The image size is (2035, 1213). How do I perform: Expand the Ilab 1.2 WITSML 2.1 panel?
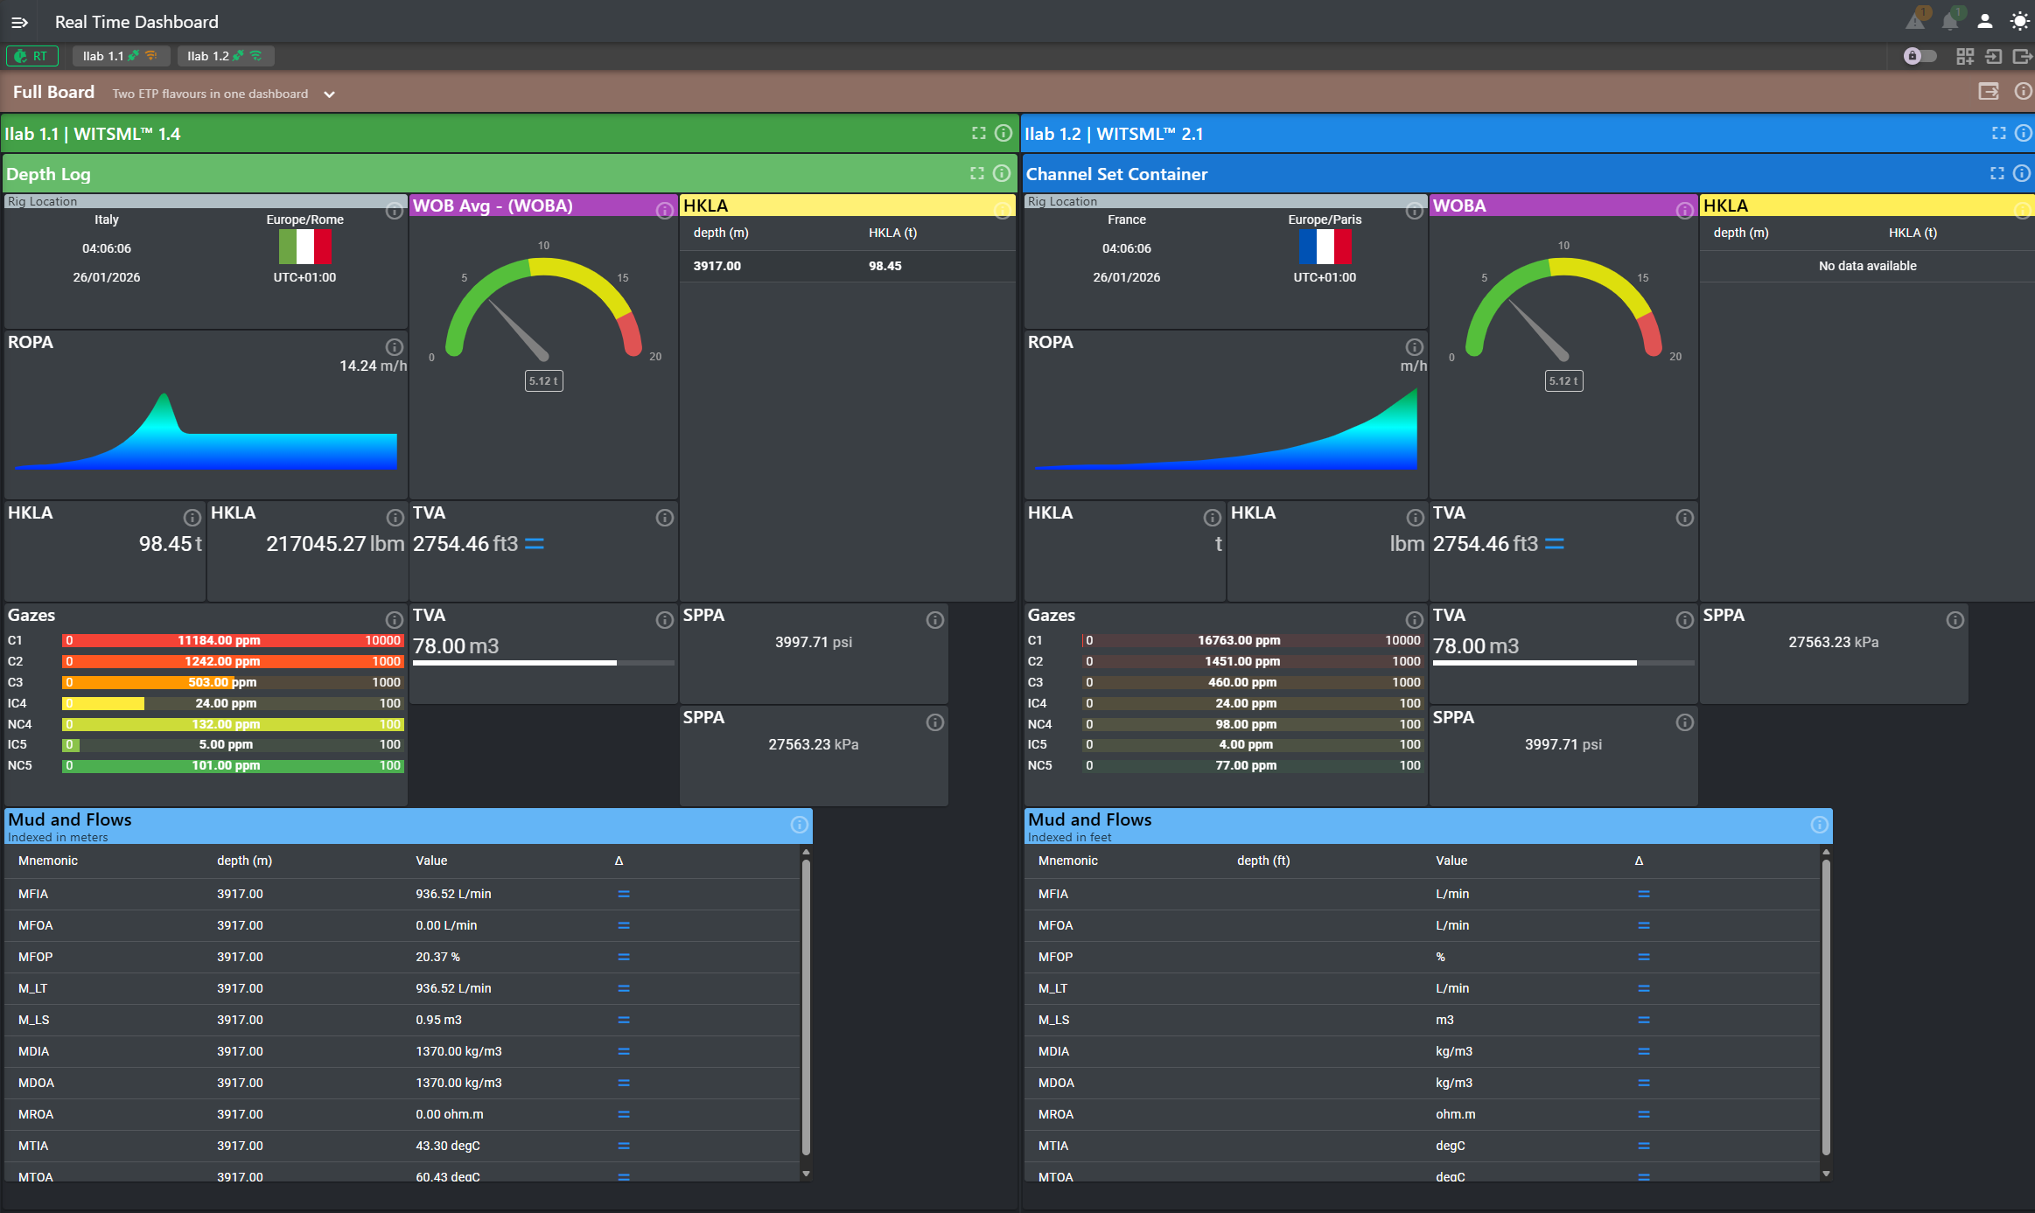[1999, 133]
